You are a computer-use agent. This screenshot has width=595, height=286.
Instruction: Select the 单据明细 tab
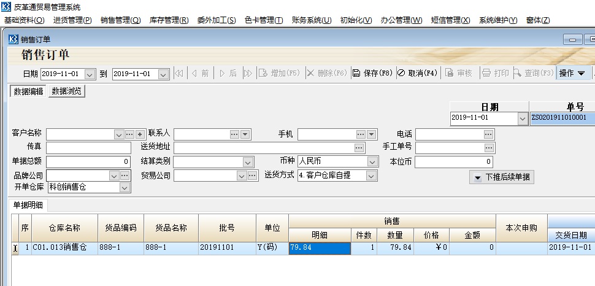point(28,206)
